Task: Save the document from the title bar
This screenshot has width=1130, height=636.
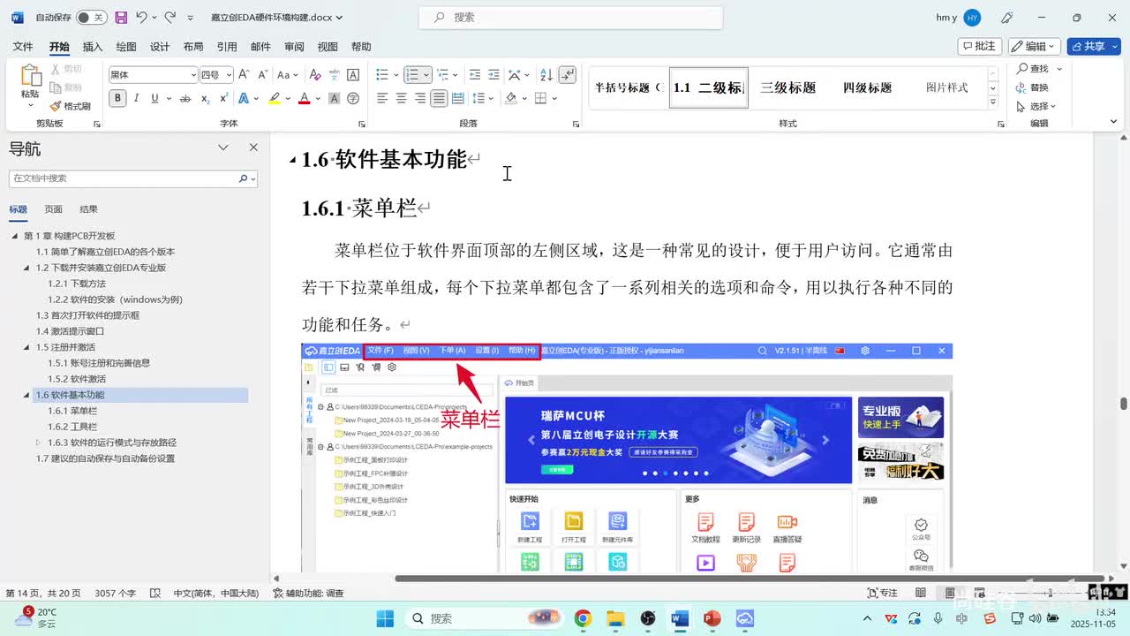Action: [121, 17]
